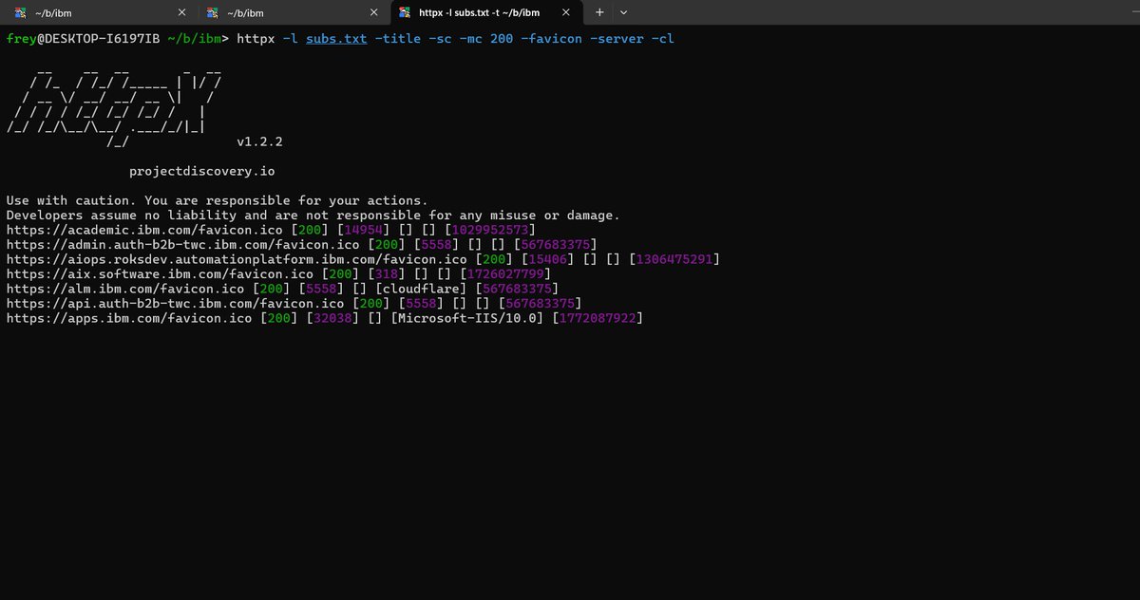Open a new terminal tab with plus button
Screen dimensions: 1140x600
pos(599,12)
